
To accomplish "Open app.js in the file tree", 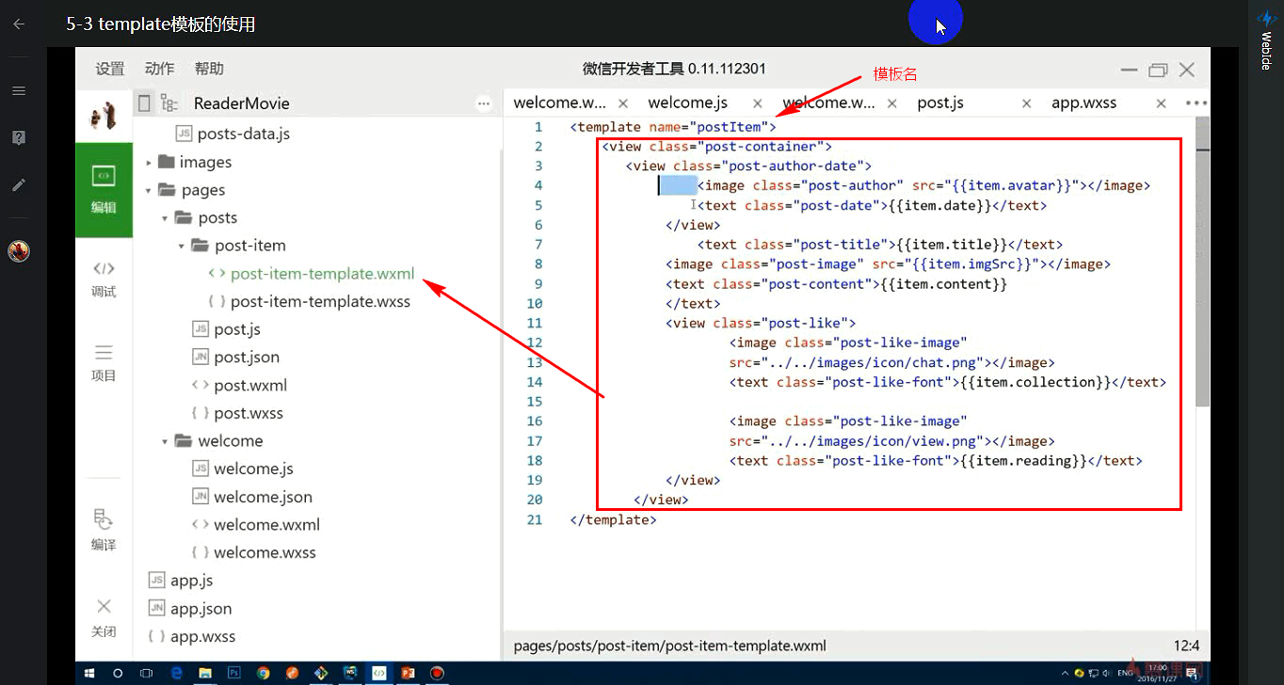I will tap(181, 581).
